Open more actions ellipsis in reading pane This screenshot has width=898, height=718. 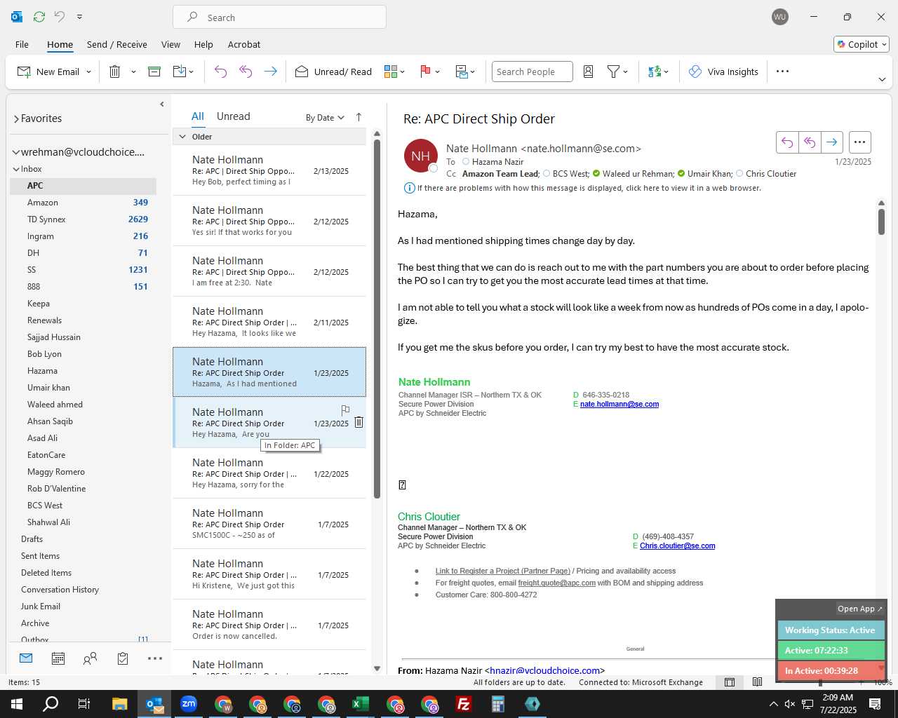pos(860,142)
